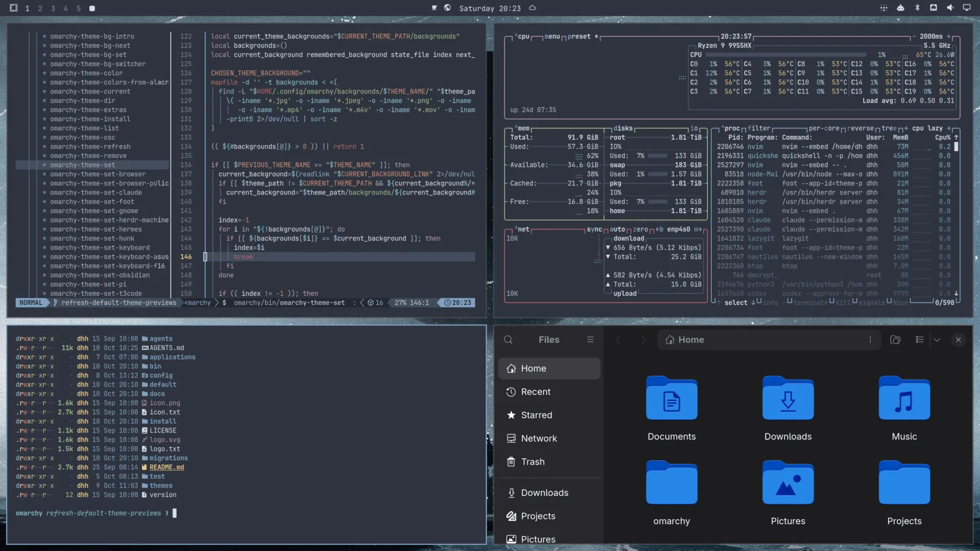Toggle tree view in btop processes
Screen dimensions: 980x551
[889, 129]
